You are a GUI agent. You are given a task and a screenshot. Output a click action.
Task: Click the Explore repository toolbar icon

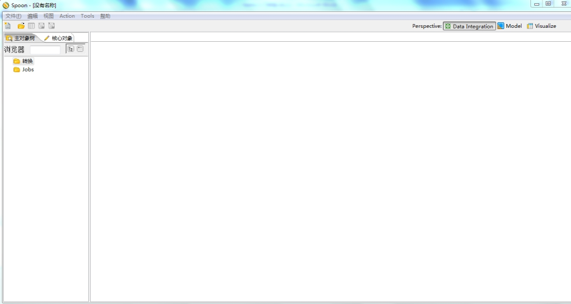coord(32,26)
